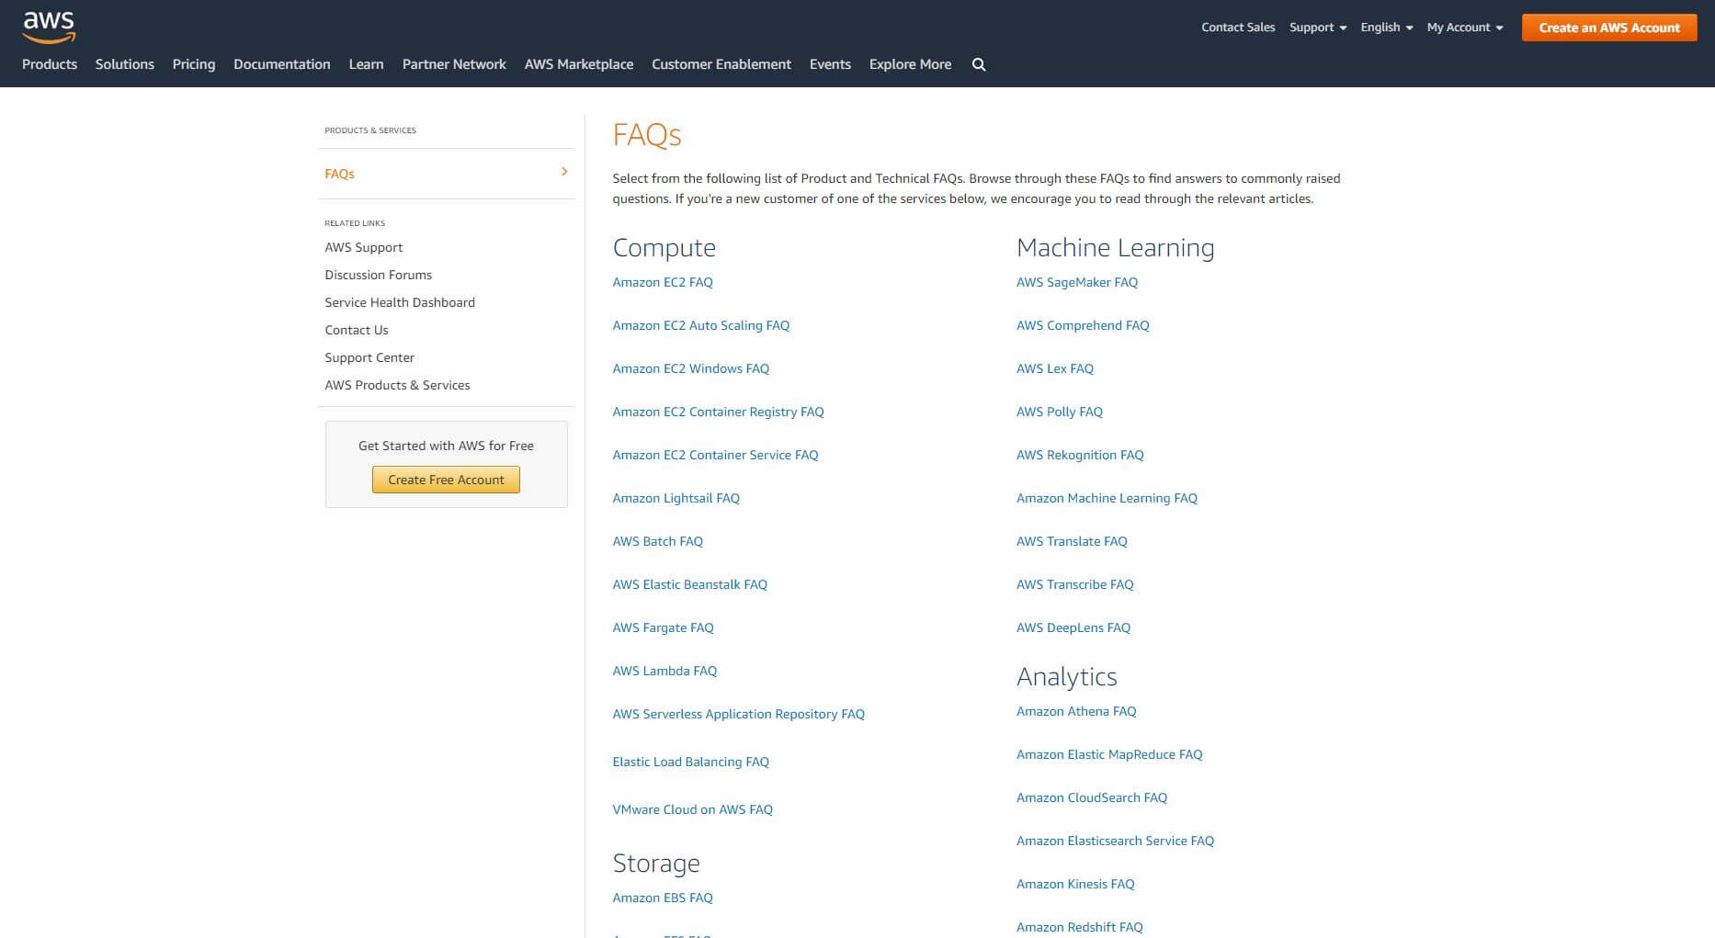1715x938 pixels.
Task: Open the Amazon Lightsail FAQ
Action: [676, 497]
